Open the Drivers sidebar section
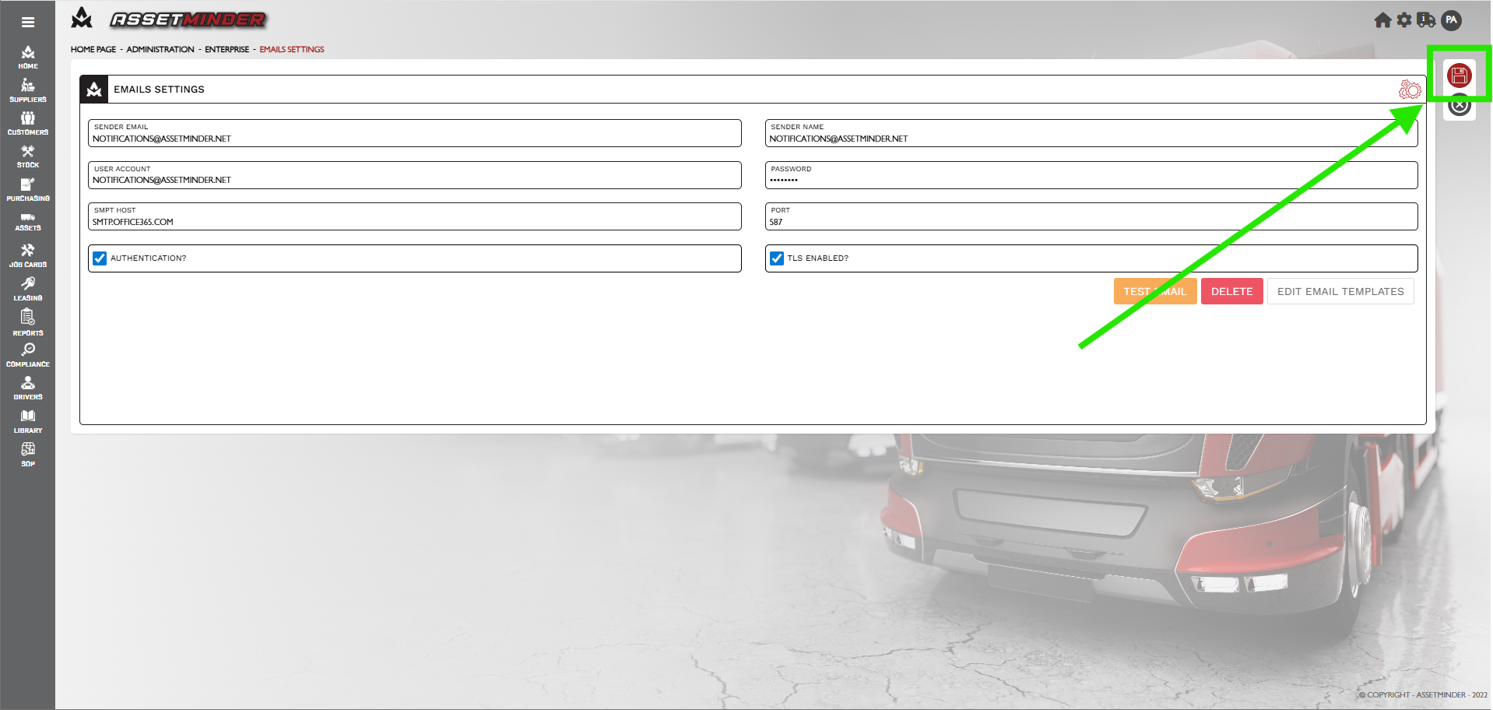This screenshot has width=1493, height=710. point(28,388)
